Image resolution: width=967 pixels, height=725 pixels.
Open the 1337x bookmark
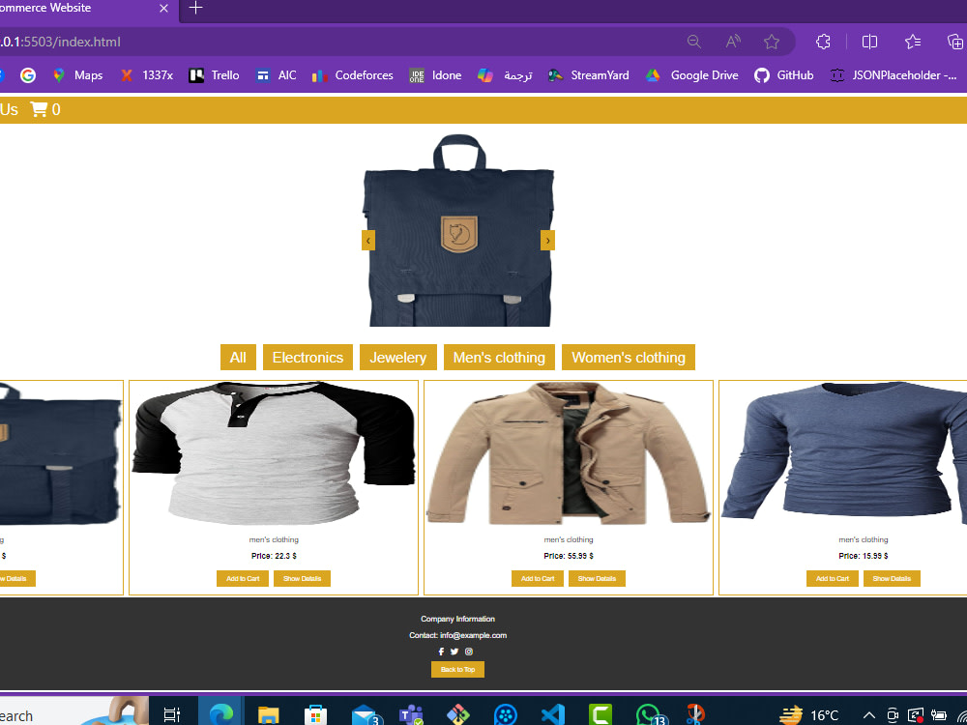147,75
